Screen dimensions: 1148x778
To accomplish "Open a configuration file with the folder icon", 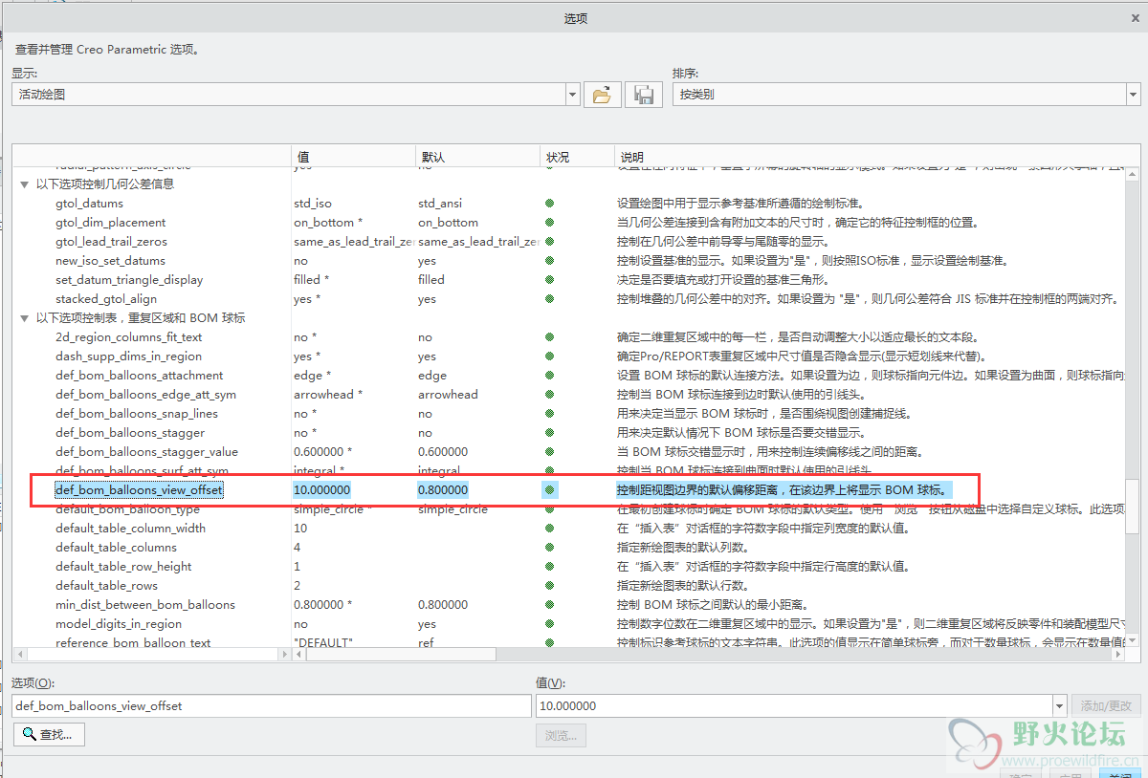I will [602, 95].
